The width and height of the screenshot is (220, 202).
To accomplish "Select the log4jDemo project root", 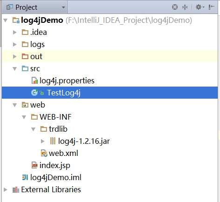I will (42, 20).
